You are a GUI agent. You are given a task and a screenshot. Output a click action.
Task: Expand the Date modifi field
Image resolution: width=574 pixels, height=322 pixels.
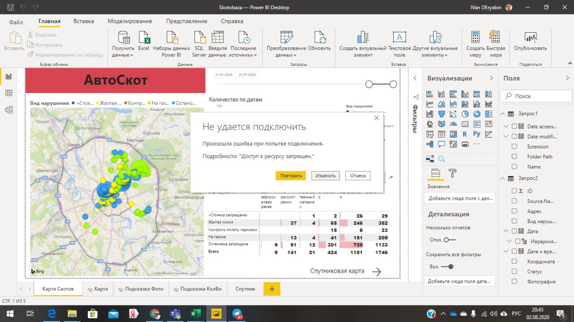tap(507, 137)
